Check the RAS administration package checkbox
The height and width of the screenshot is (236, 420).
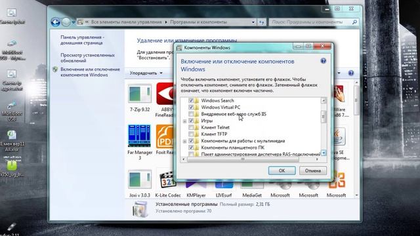[x=191, y=154]
